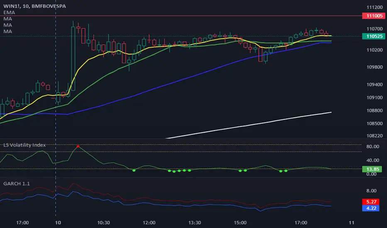Click the red 111005 price label
The image size is (387, 228).
pyautogui.click(x=374, y=16)
